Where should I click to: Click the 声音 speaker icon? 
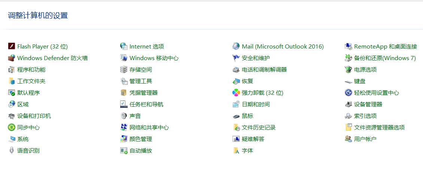[x=124, y=116]
